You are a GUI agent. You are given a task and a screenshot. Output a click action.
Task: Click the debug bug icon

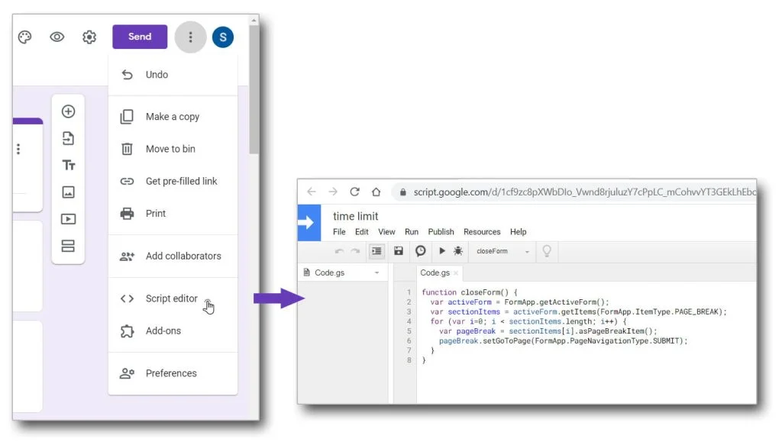[x=458, y=250]
